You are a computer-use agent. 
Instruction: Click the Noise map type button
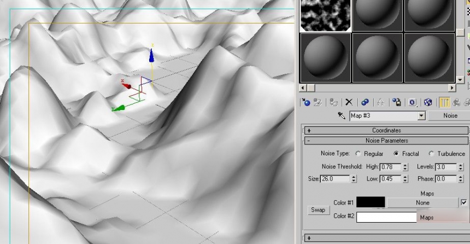[450, 116]
